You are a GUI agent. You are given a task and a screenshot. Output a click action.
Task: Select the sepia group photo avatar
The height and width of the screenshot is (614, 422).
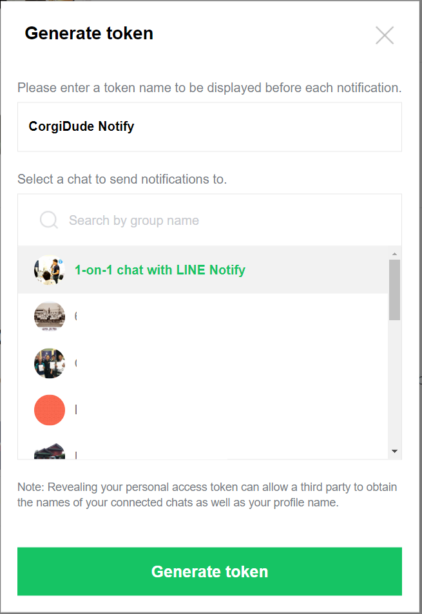50,316
